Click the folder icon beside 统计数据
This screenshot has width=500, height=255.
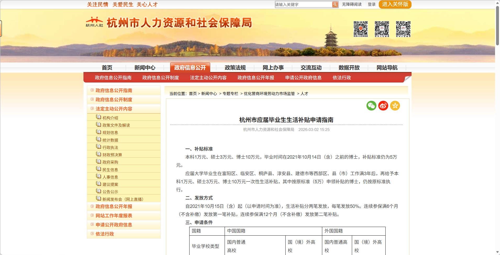pyautogui.click(x=98, y=139)
